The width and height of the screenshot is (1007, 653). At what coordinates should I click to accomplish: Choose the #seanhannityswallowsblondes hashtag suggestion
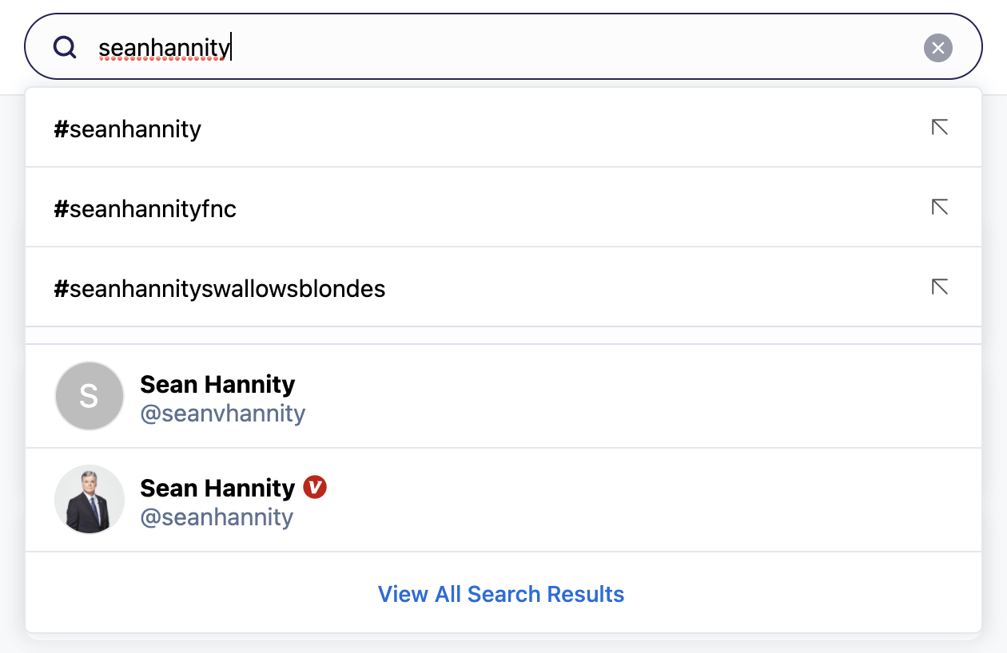click(220, 289)
